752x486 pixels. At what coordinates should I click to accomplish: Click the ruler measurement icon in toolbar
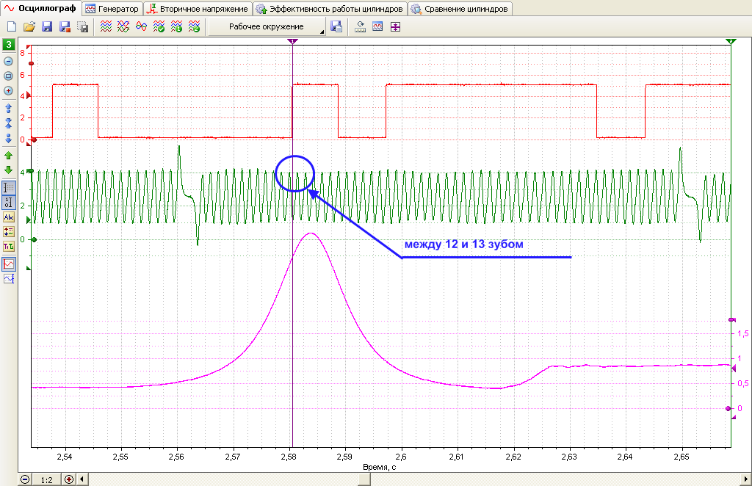[x=360, y=27]
